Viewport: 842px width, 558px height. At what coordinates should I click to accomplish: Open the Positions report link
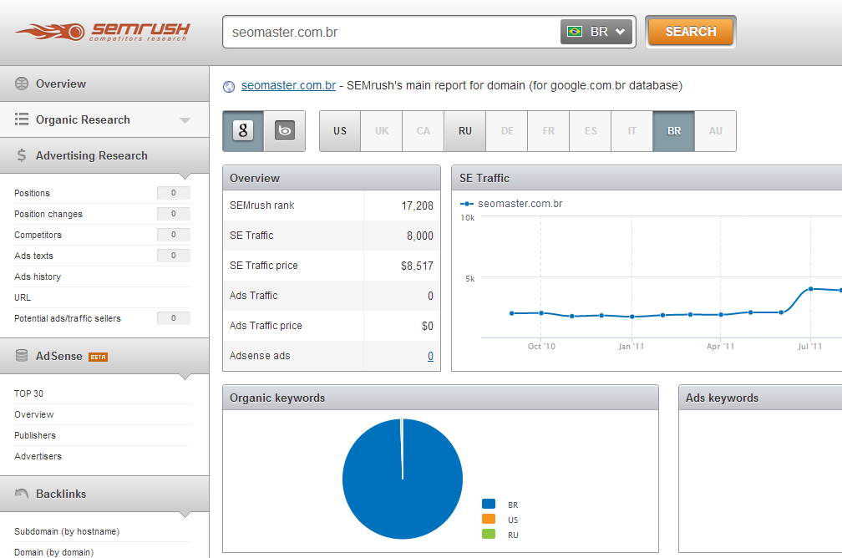pos(32,193)
